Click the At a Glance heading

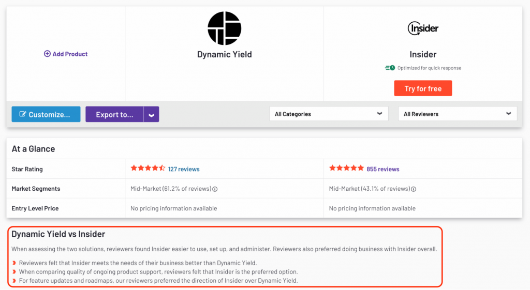tap(33, 149)
